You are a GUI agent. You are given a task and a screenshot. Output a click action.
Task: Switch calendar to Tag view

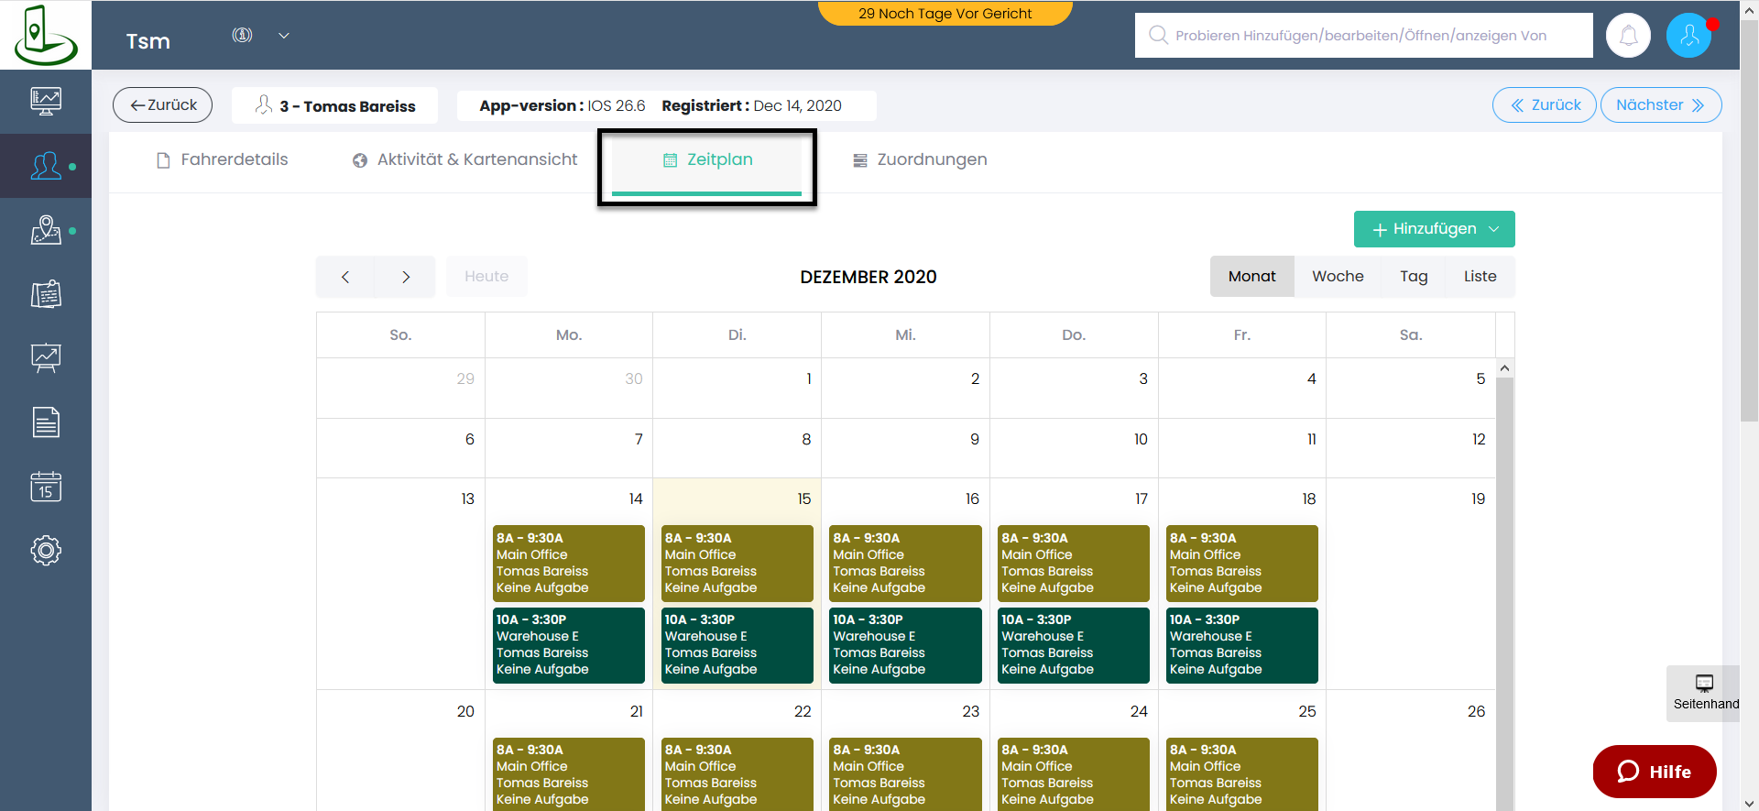pyautogui.click(x=1413, y=277)
